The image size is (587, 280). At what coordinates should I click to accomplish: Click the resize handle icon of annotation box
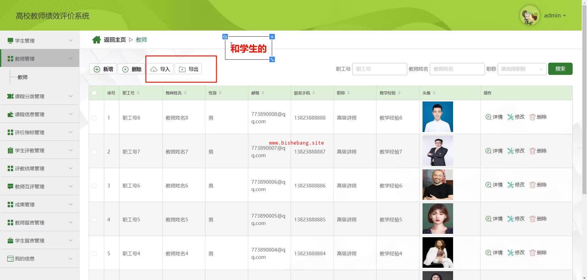tap(272, 59)
